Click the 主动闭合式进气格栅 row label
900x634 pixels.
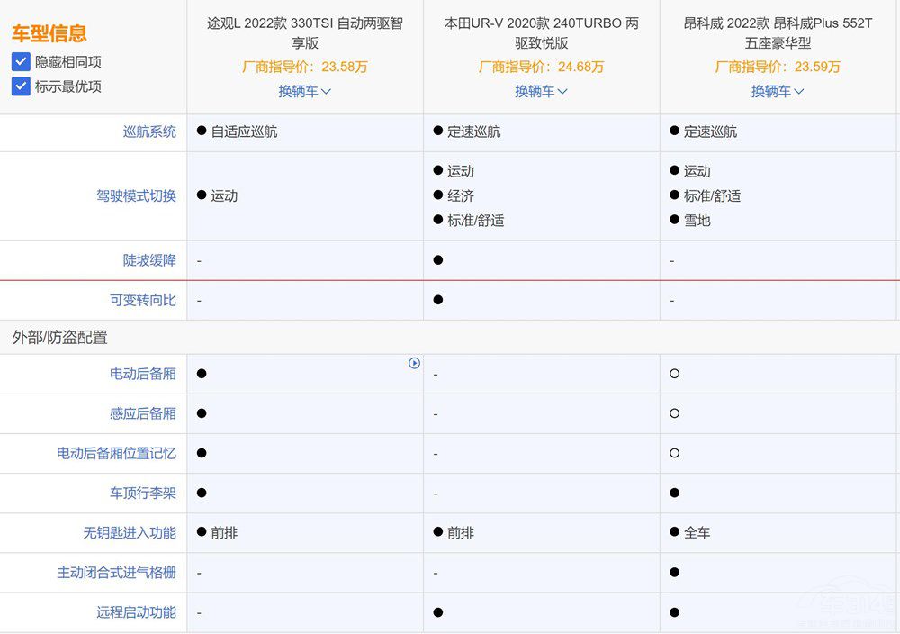pos(116,572)
